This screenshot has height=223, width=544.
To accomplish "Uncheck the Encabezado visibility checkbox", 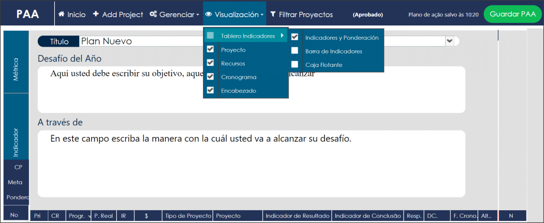I will (x=210, y=90).
